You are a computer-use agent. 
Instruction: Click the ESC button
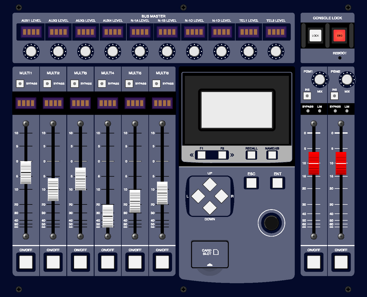click(x=251, y=183)
